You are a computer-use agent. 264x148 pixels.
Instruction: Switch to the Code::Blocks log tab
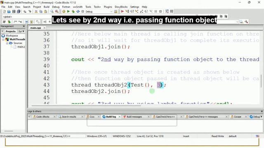pyautogui.click(x=42, y=117)
